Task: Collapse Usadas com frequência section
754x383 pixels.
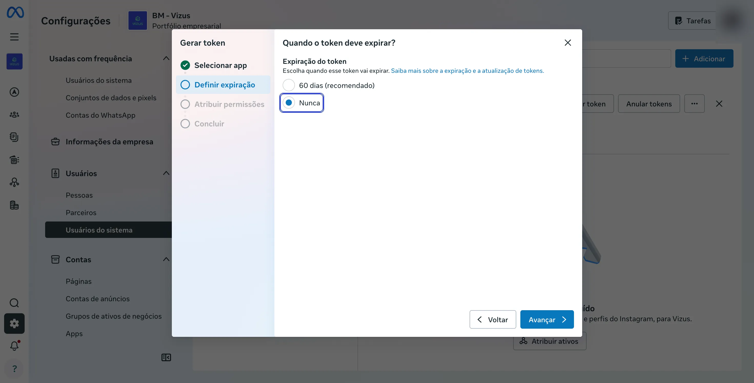Action: [166, 58]
